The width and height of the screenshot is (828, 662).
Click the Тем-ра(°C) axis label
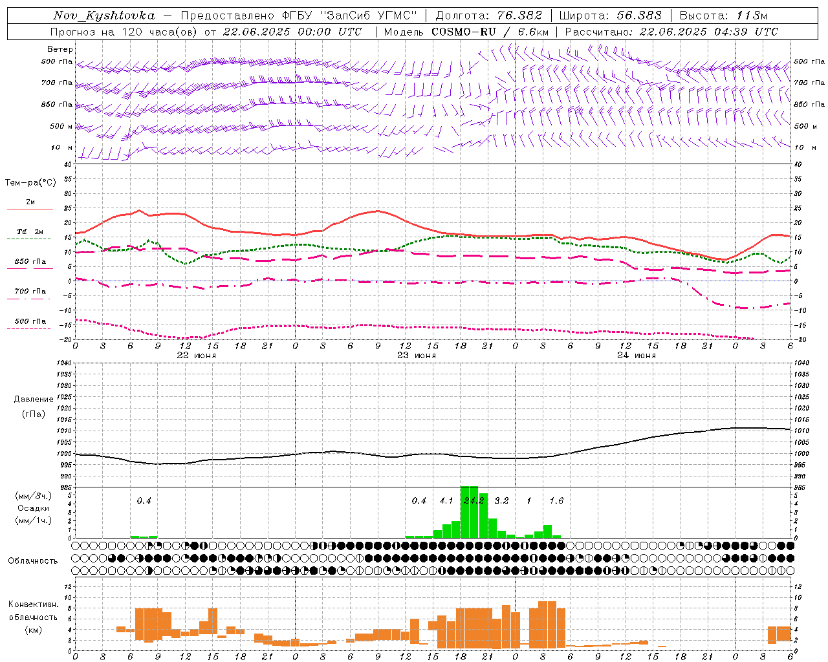[30, 183]
